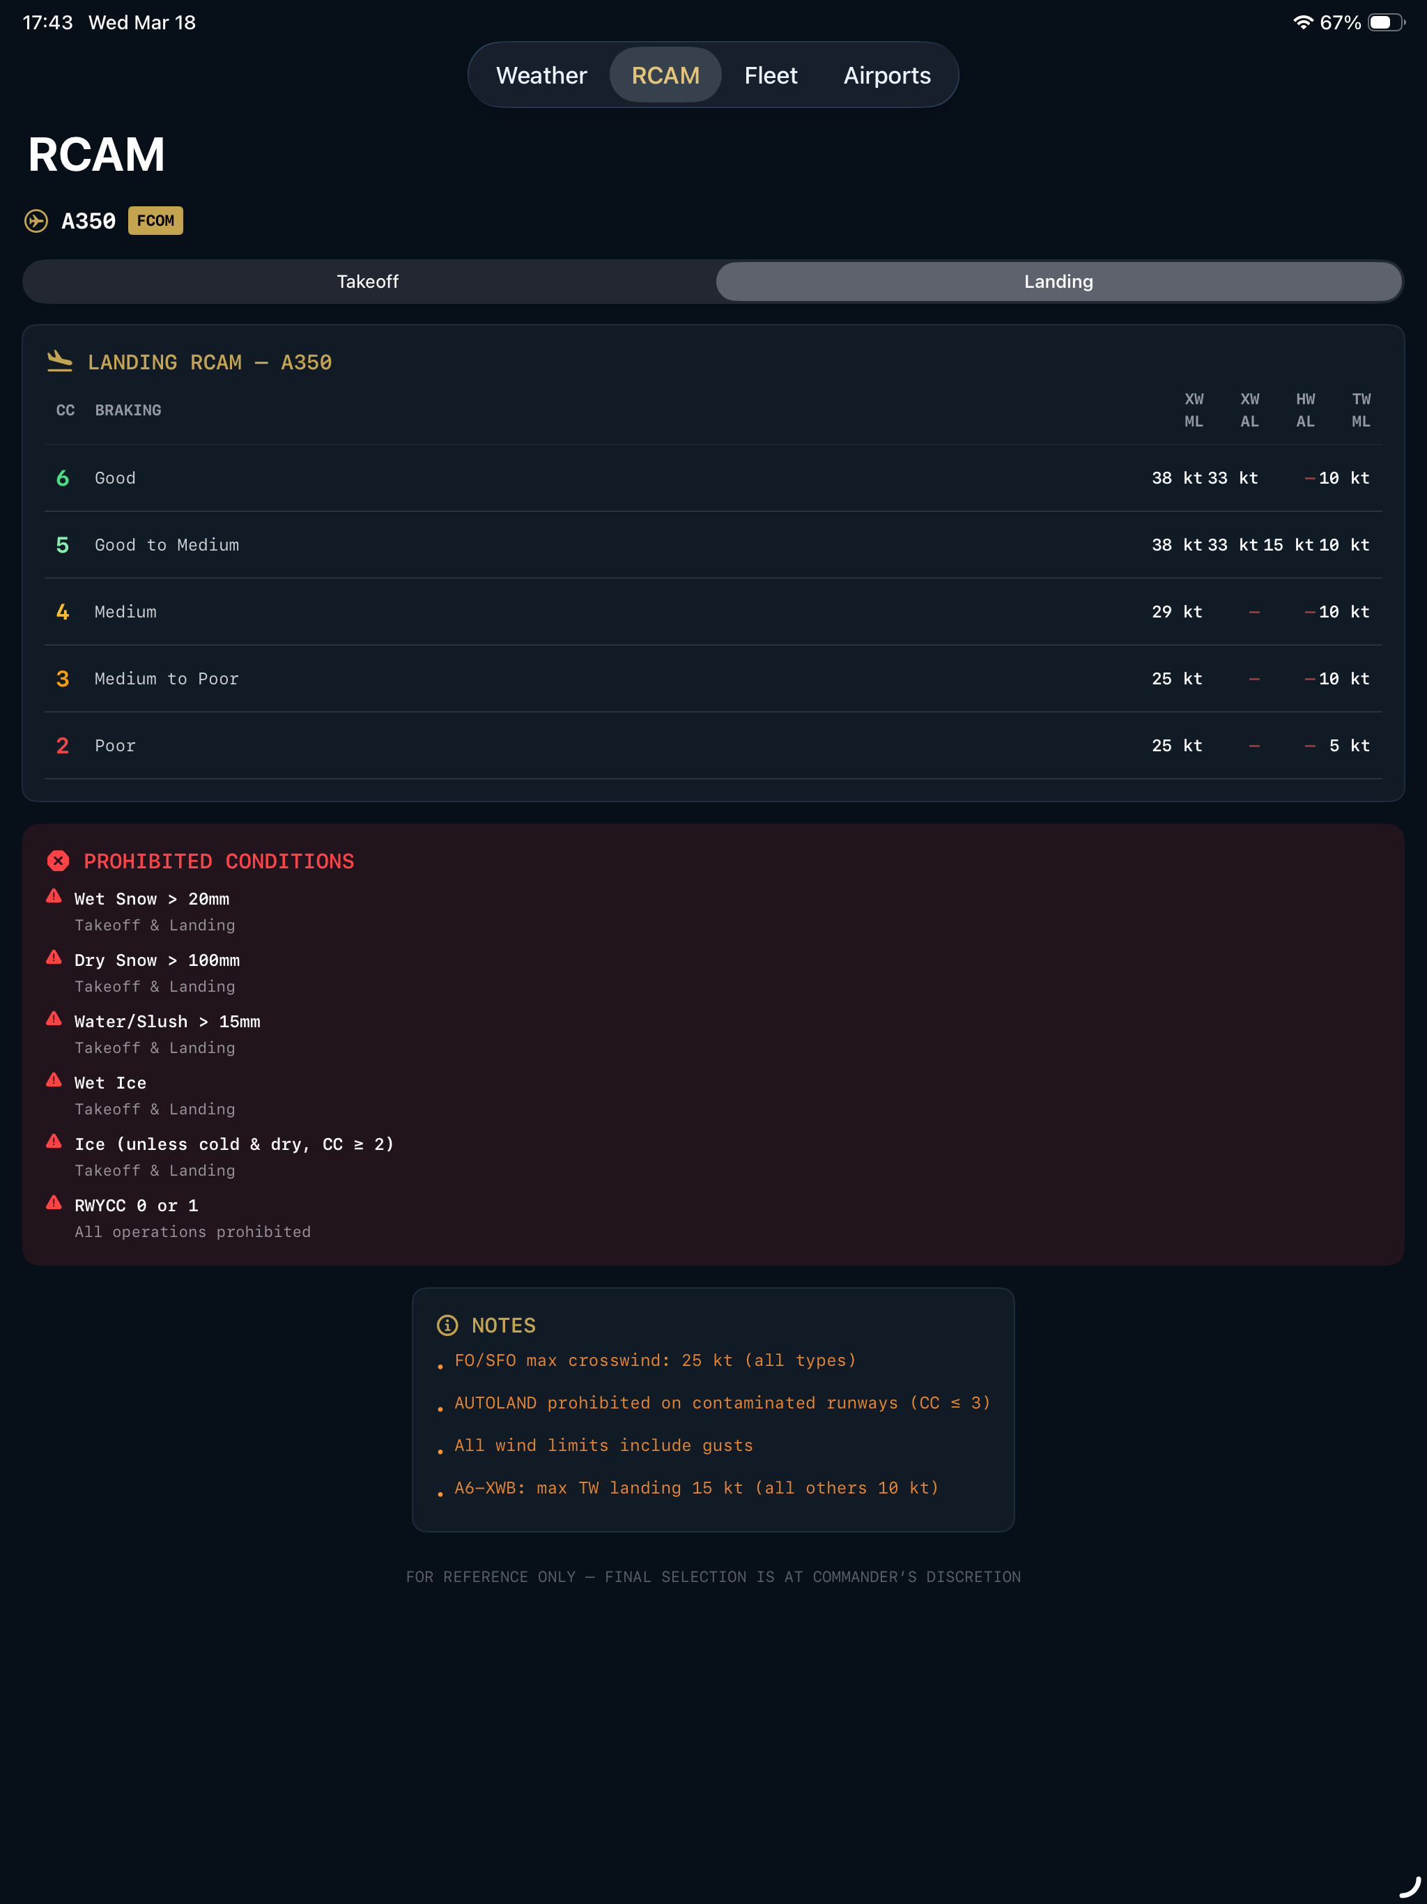Click the XW AL column header
Screen dimensions: 1427x1904
(1250, 410)
